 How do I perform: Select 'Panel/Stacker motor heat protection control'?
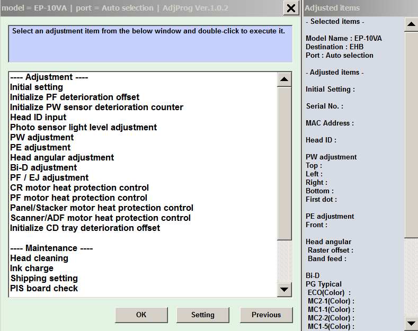[102, 208]
